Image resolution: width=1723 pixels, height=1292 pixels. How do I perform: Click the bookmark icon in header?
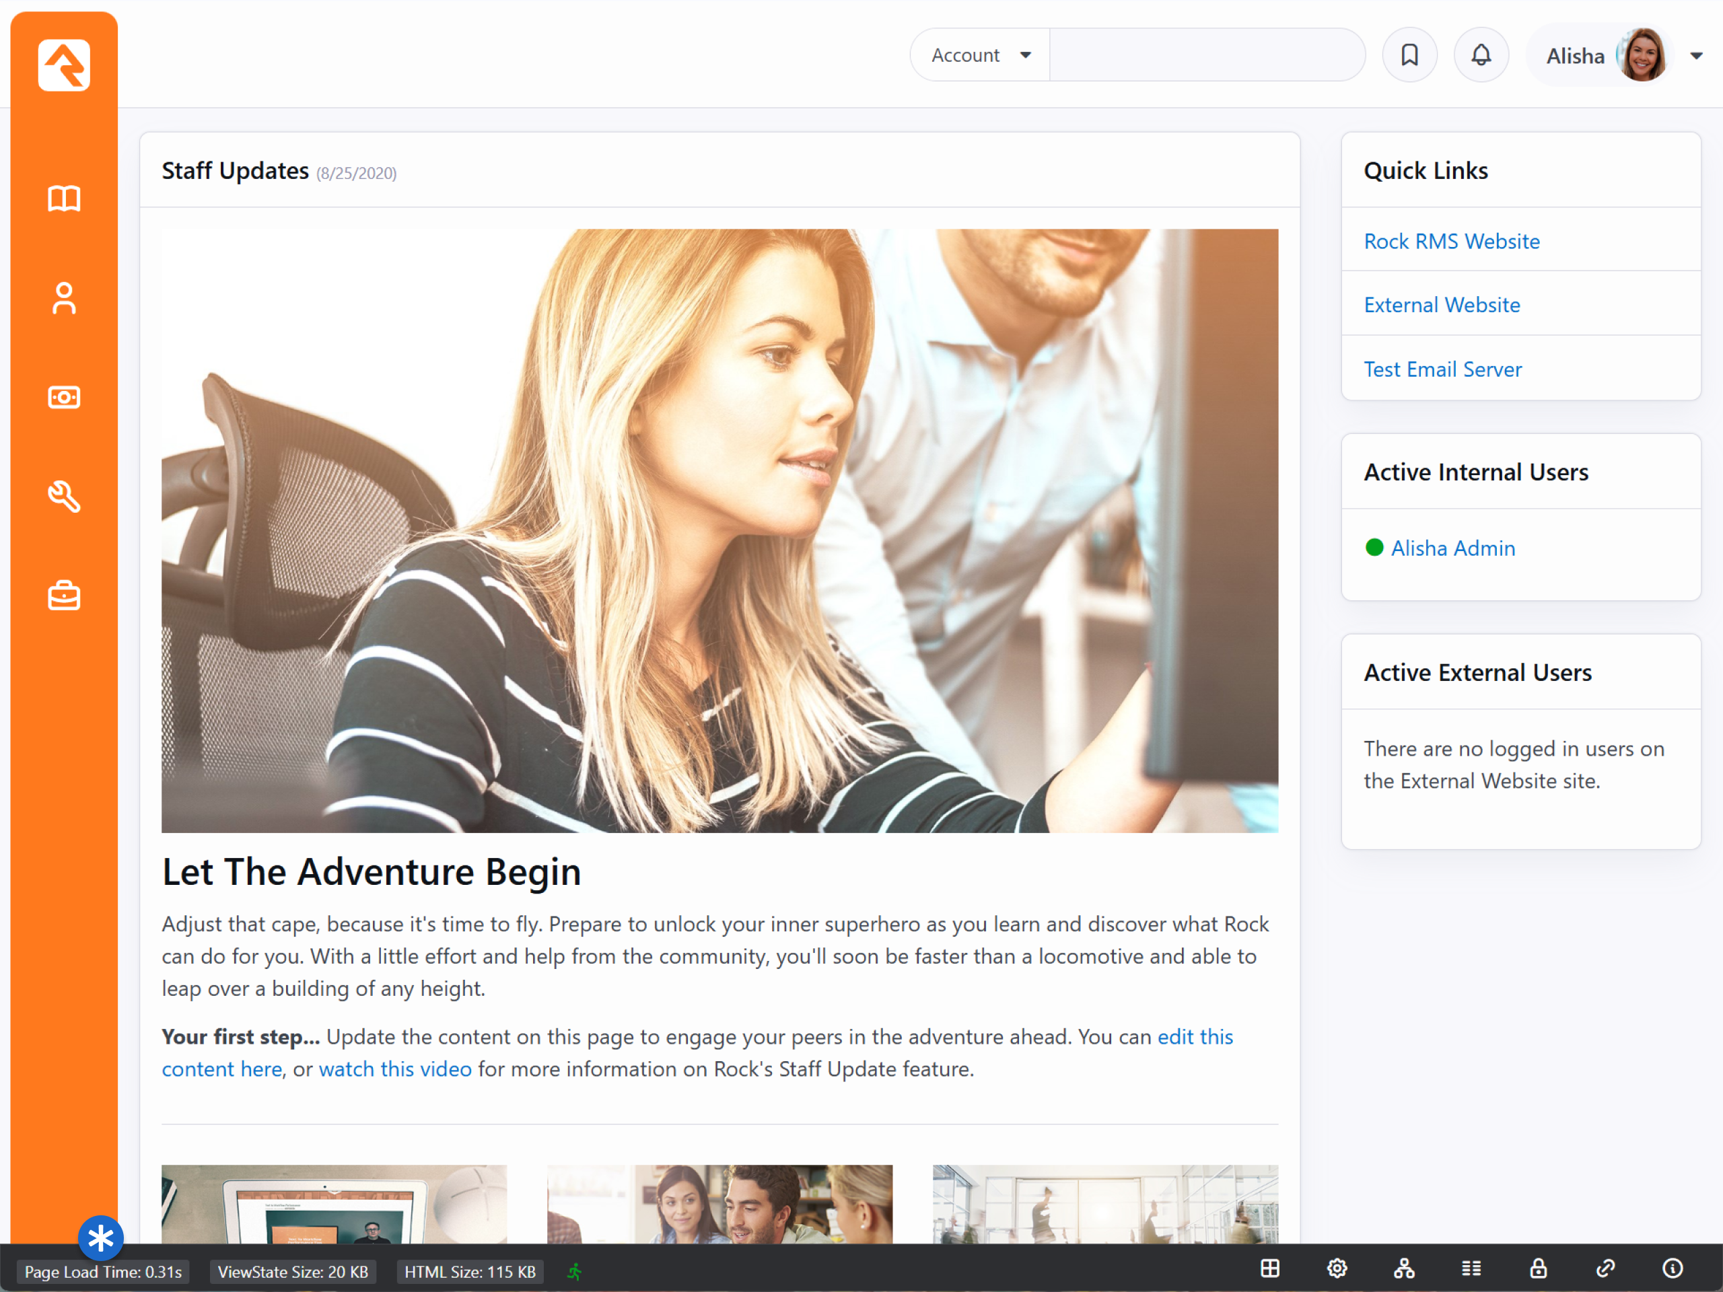(x=1409, y=55)
